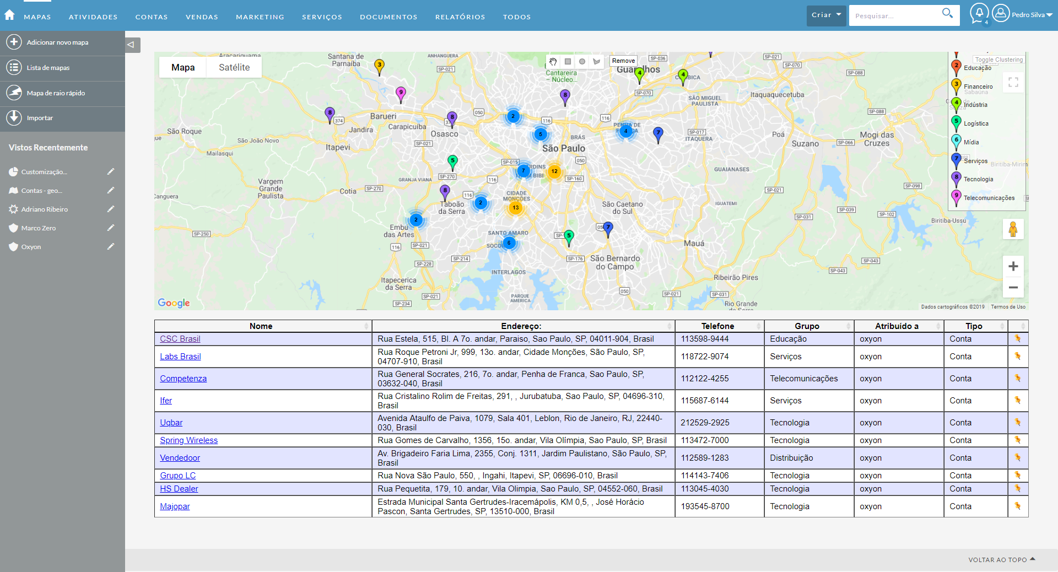Open the CSC Brasil account link
Viewport: 1058px width, 572px height.
click(180, 339)
